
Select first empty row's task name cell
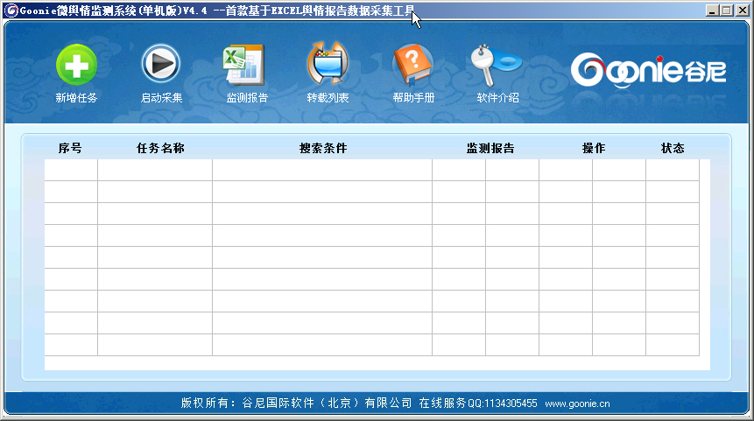[x=155, y=170]
